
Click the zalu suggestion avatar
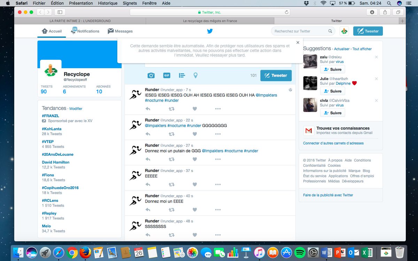pyautogui.click(x=310, y=62)
